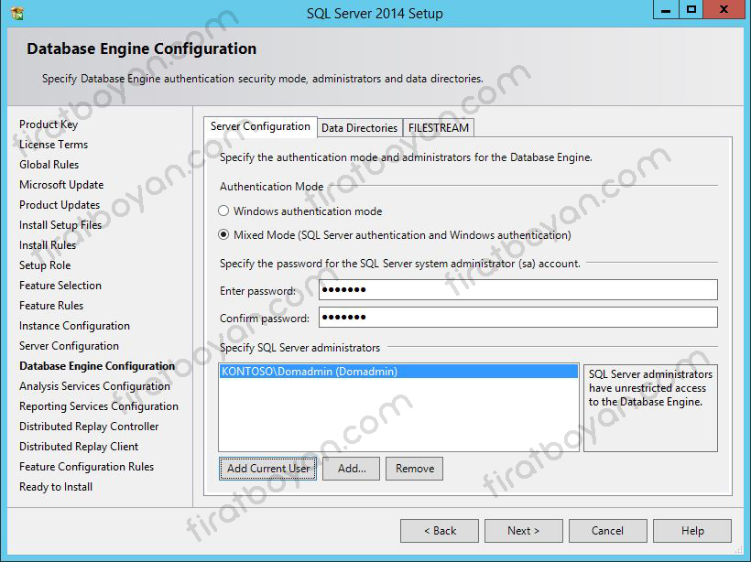Screen dimensions: 751x562
Task: Click the Remove button
Action: click(x=414, y=468)
